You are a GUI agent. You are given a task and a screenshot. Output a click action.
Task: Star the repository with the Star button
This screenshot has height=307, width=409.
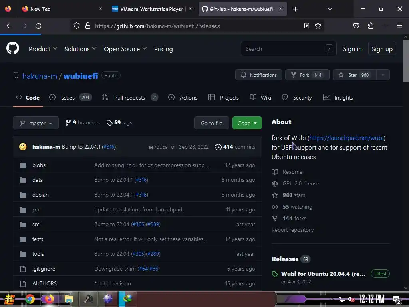click(355, 75)
